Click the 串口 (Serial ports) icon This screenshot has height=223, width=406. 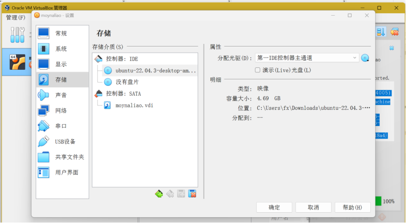44,126
